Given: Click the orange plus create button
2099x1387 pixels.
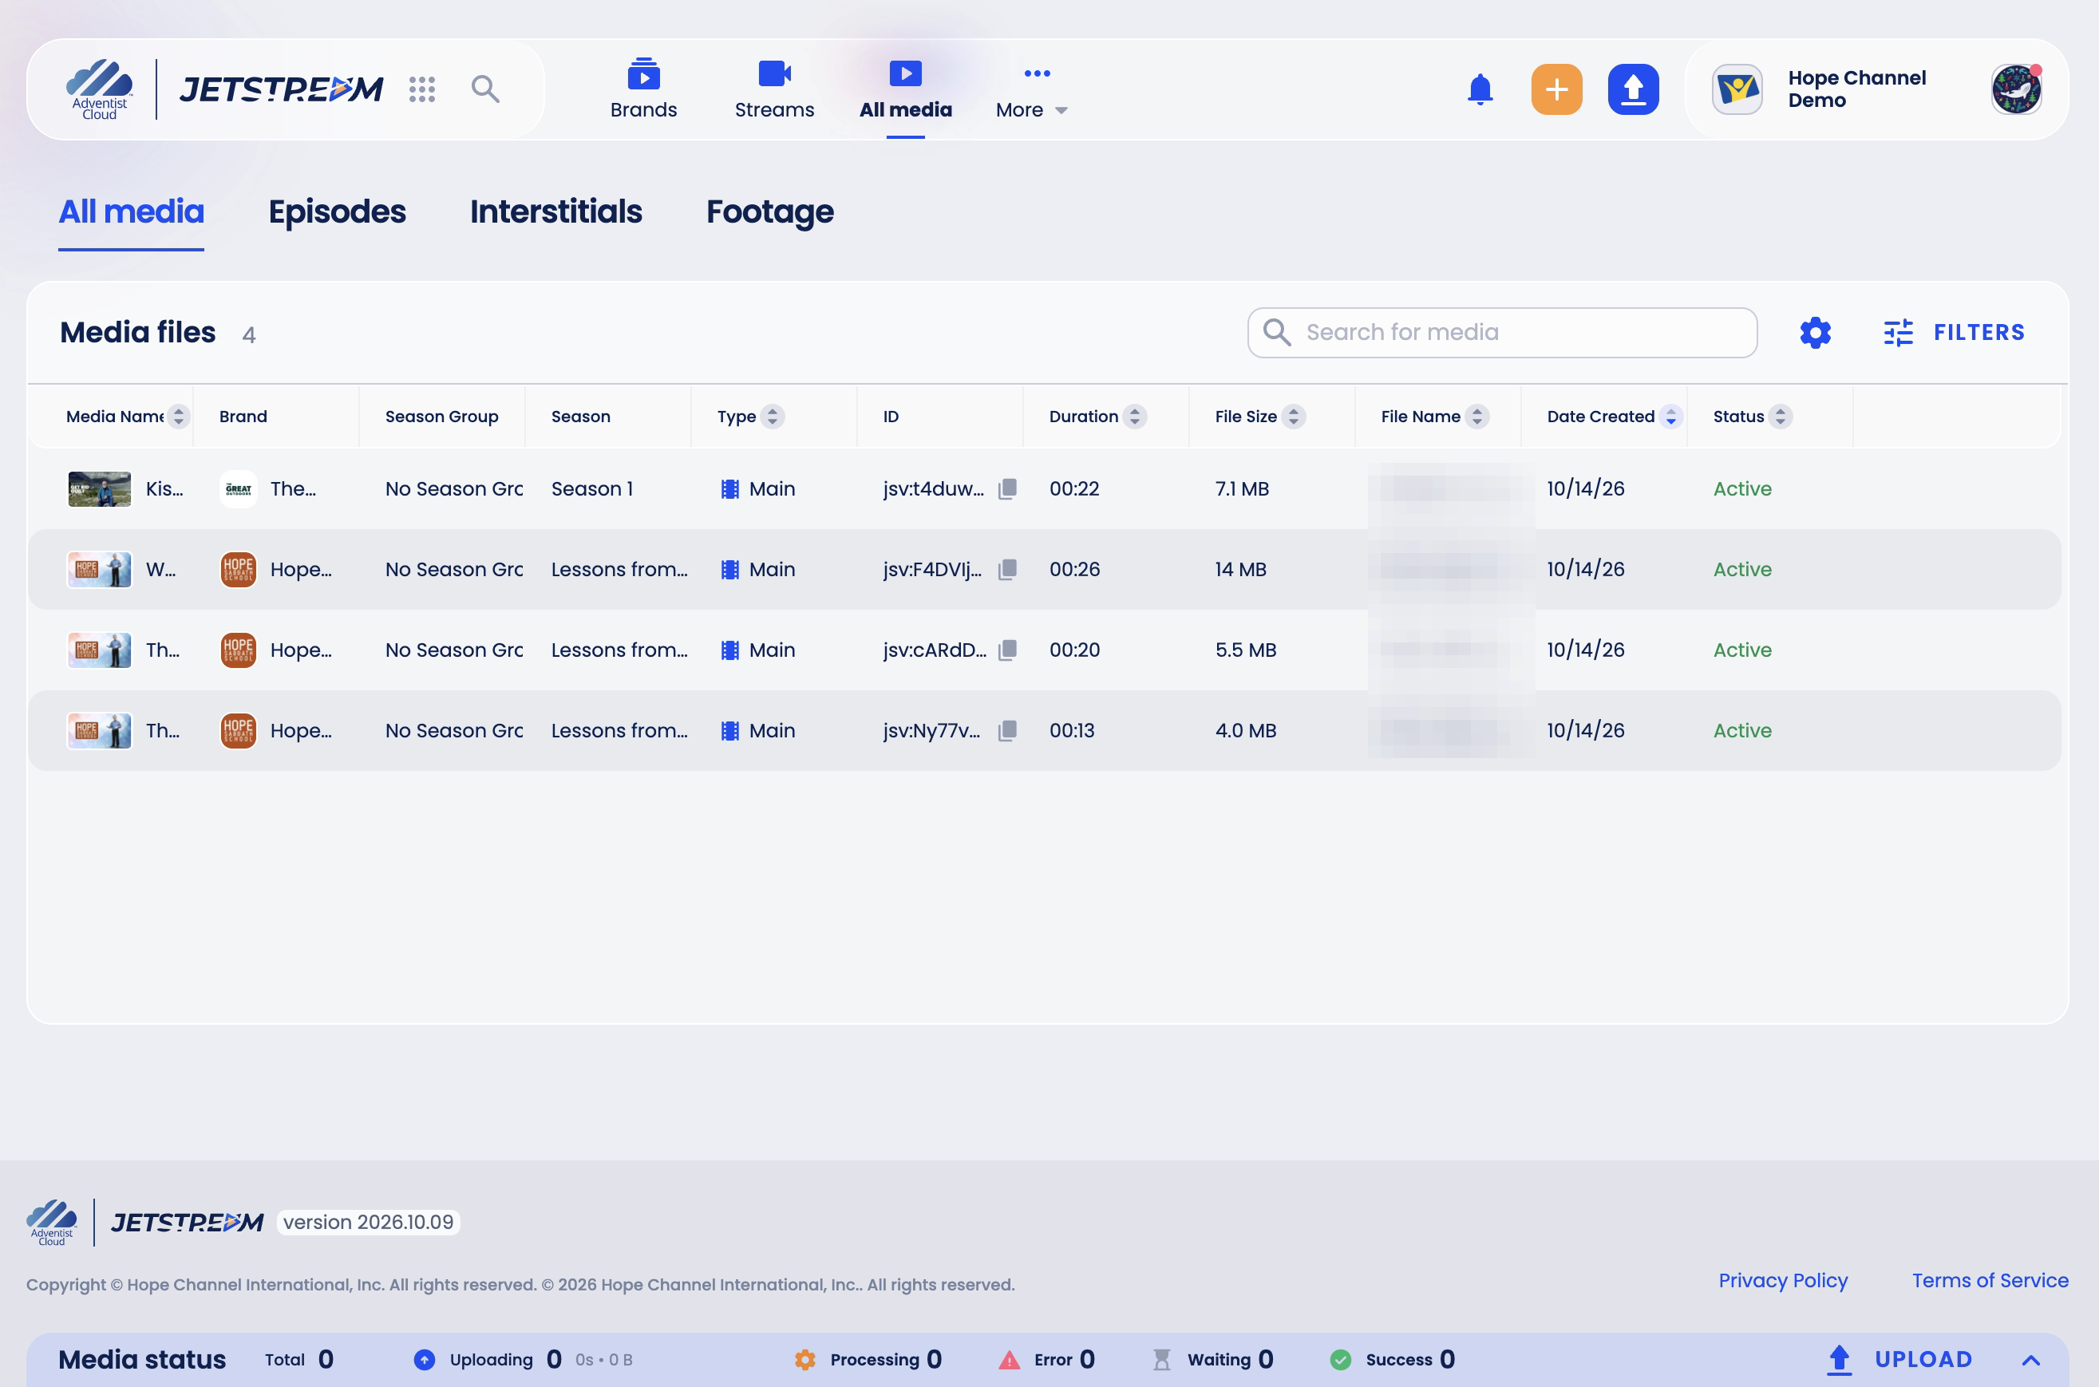Looking at the screenshot, I should click(x=1556, y=89).
